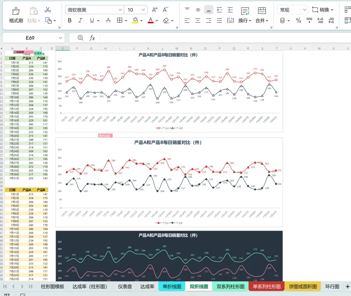Screen dimensions: 351x296
Task: Expand the Name Box dropdown arrow
Action: point(60,38)
